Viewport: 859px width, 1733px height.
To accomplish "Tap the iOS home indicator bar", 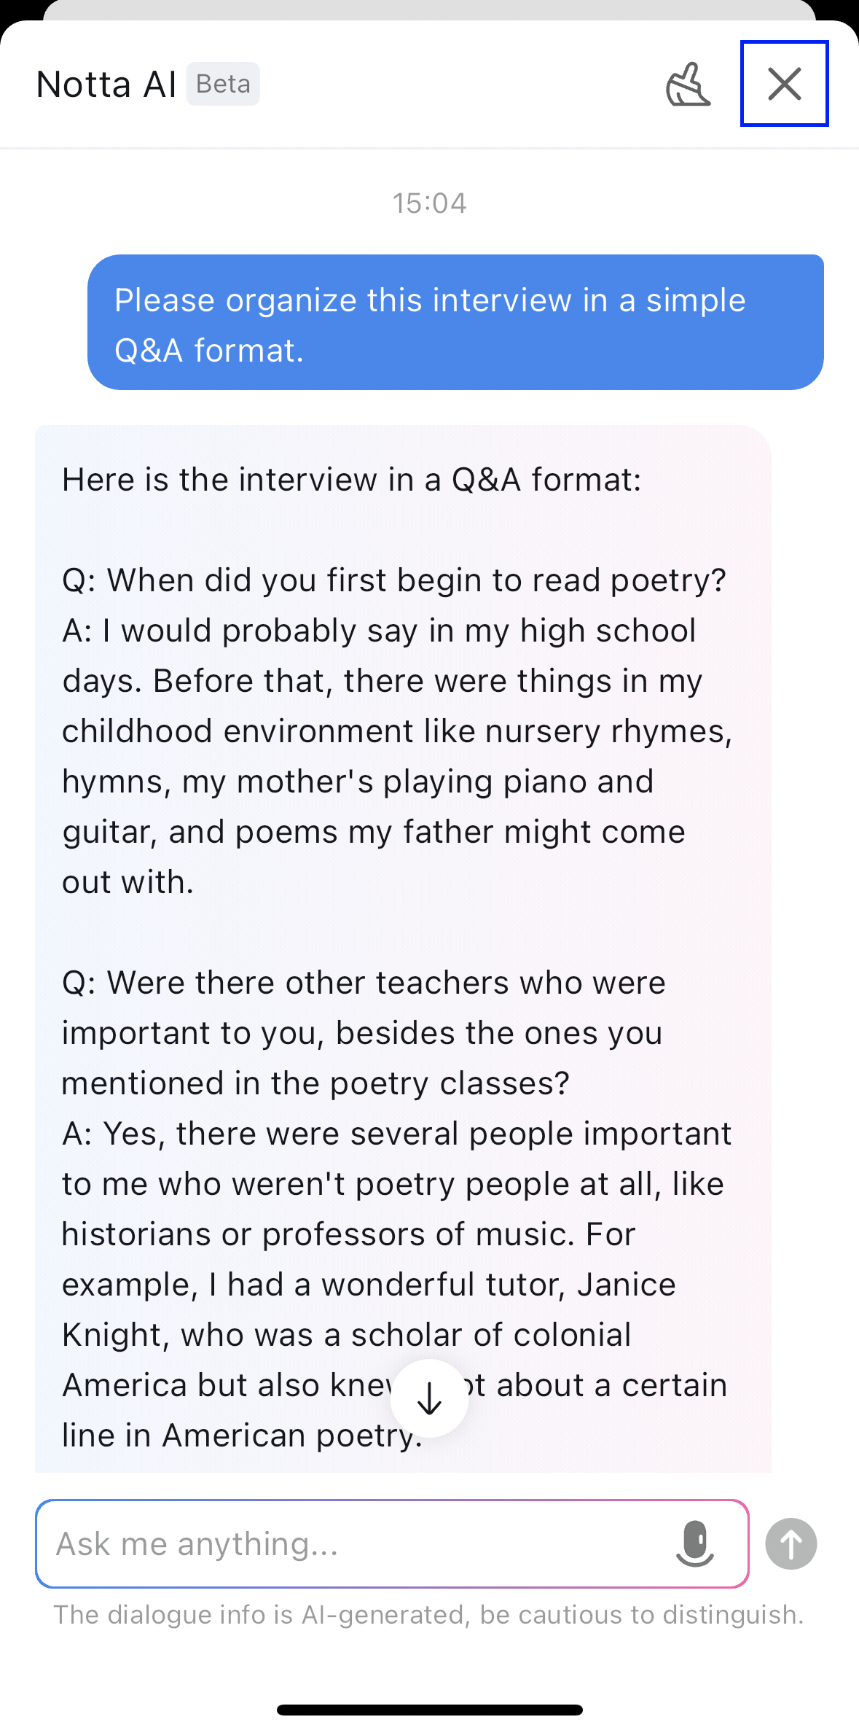I will (429, 1710).
